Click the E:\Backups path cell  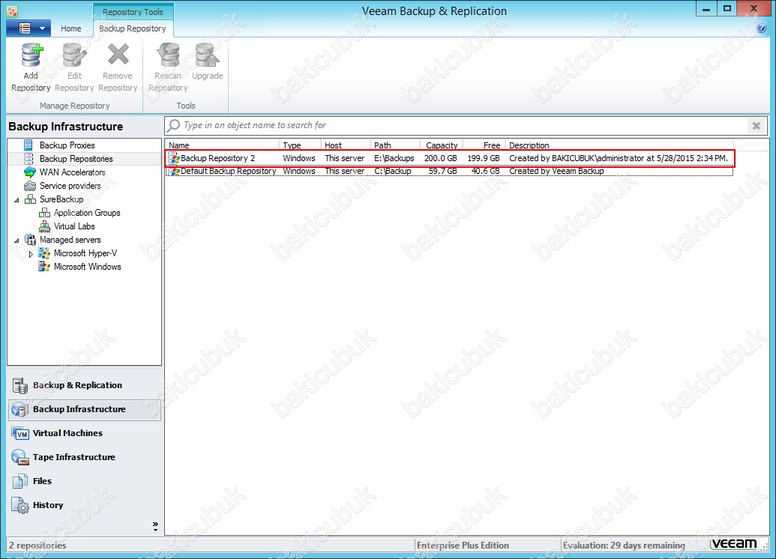394,158
